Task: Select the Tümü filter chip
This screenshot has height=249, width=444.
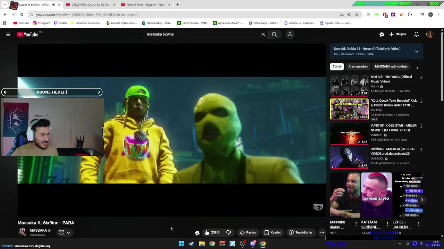Action: pyautogui.click(x=337, y=66)
